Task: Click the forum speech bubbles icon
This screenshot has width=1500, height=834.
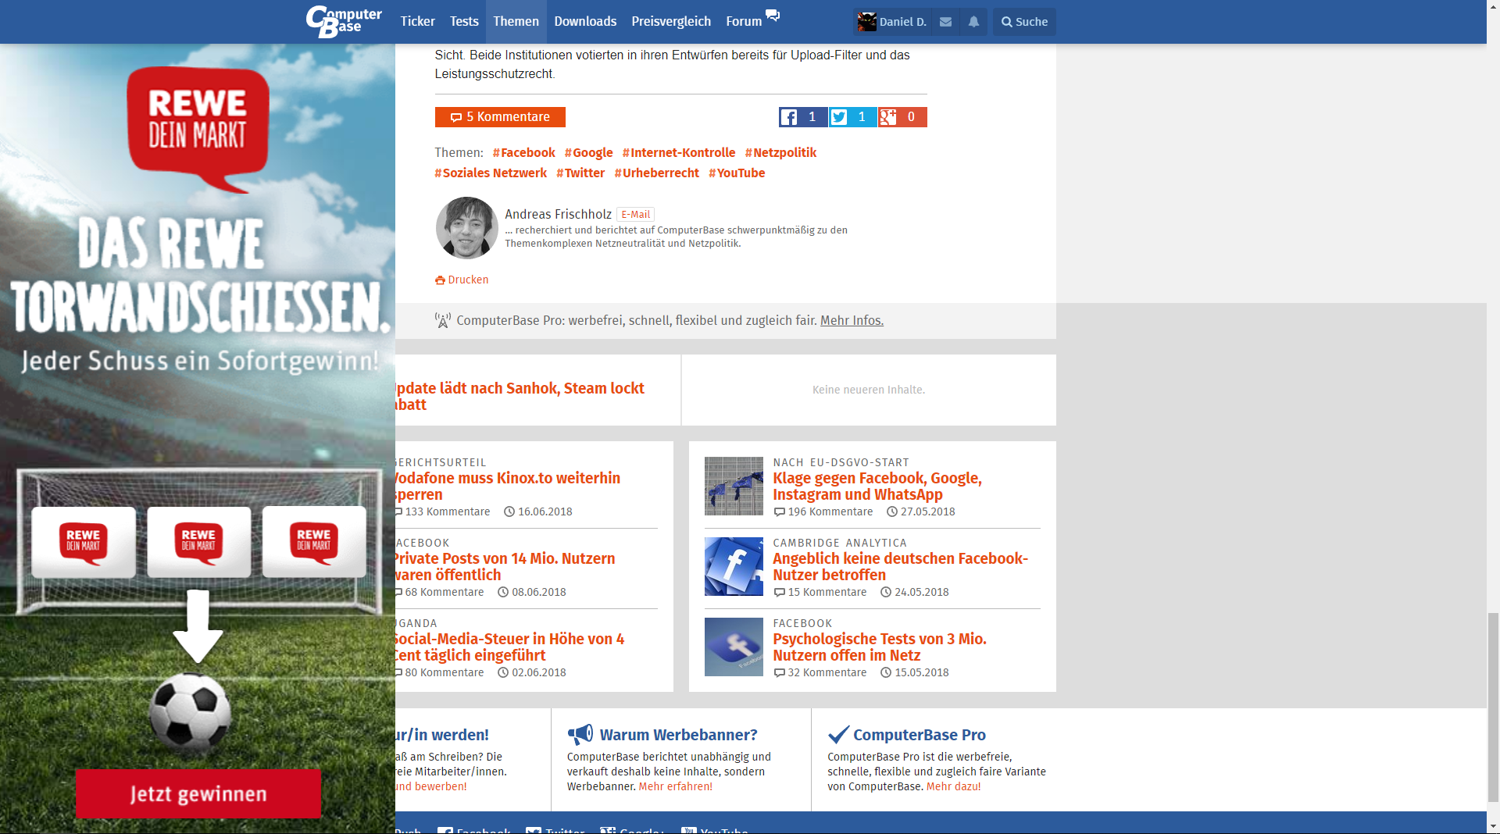Action: pyautogui.click(x=773, y=15)
